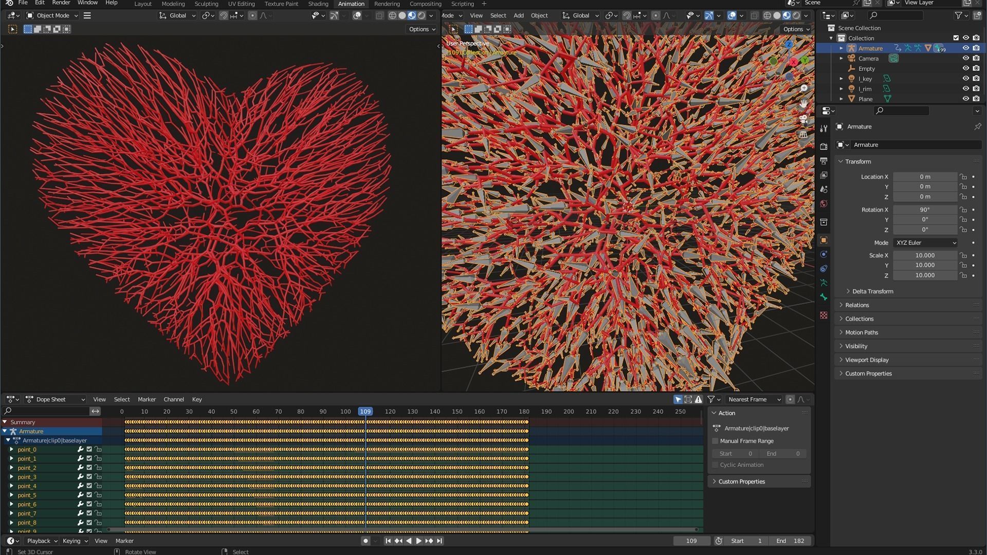Image resolution: width=987 pixels, height=555 pixels.
Task: Toggle point_0 channel checkbox
Action: click(x=89, y=449)
